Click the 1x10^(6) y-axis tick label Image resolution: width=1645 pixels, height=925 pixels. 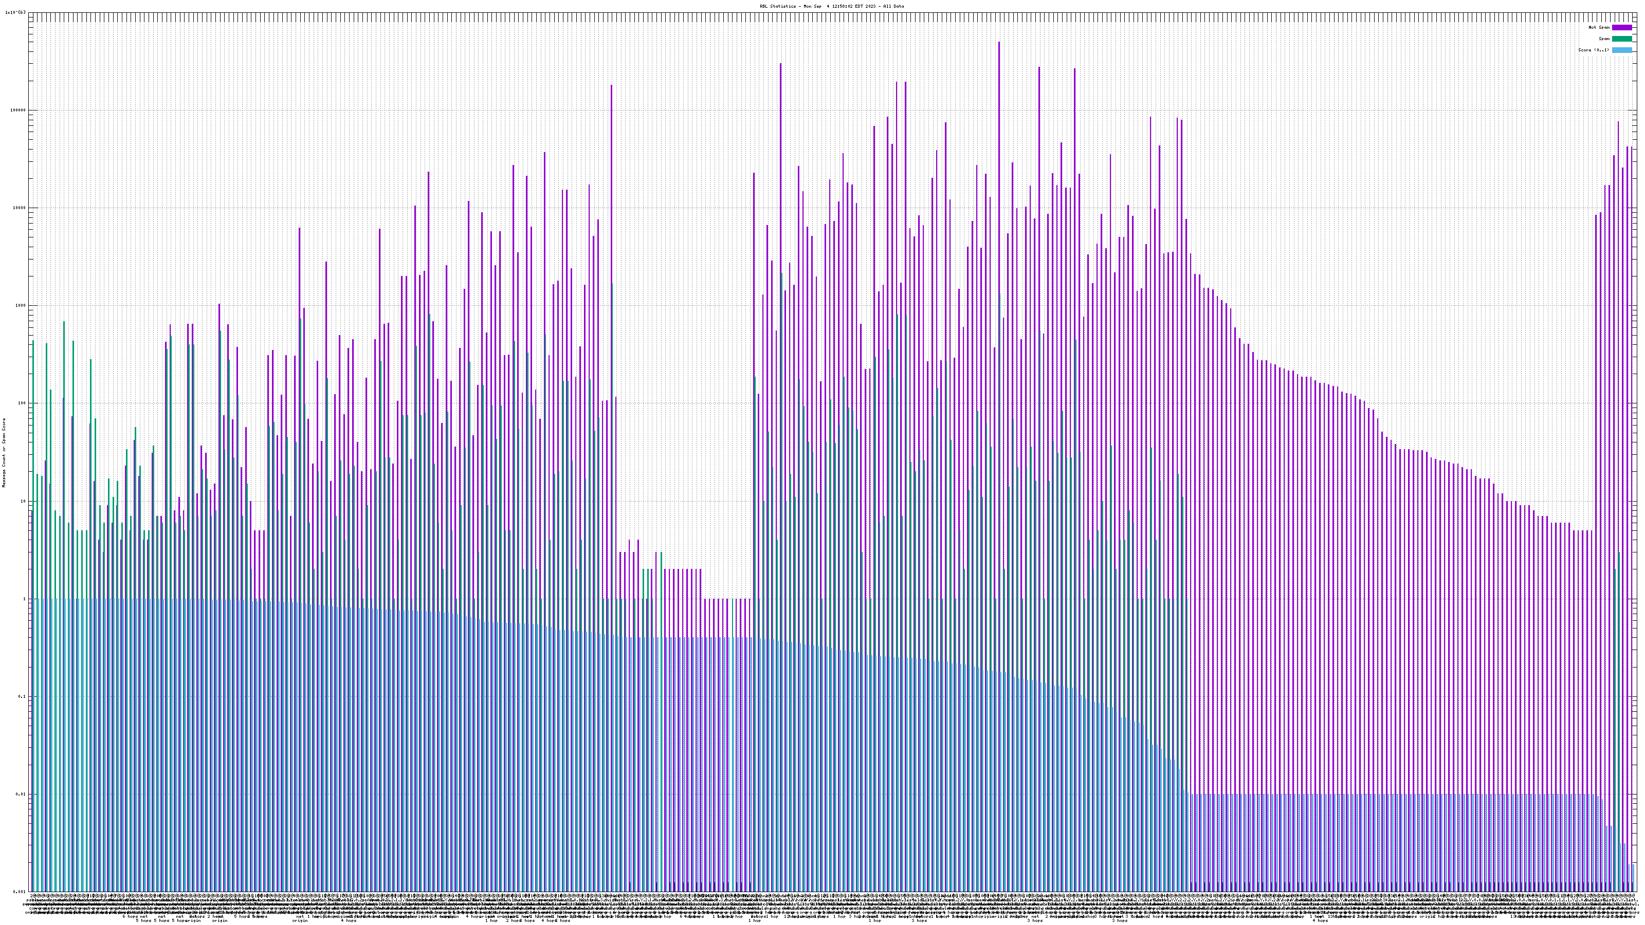click(15, 12)
